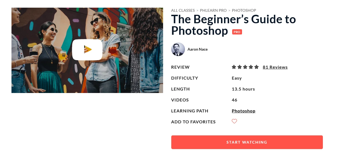Toggle the heart icon to favorite course
The image size is (345, 154).
234,121
